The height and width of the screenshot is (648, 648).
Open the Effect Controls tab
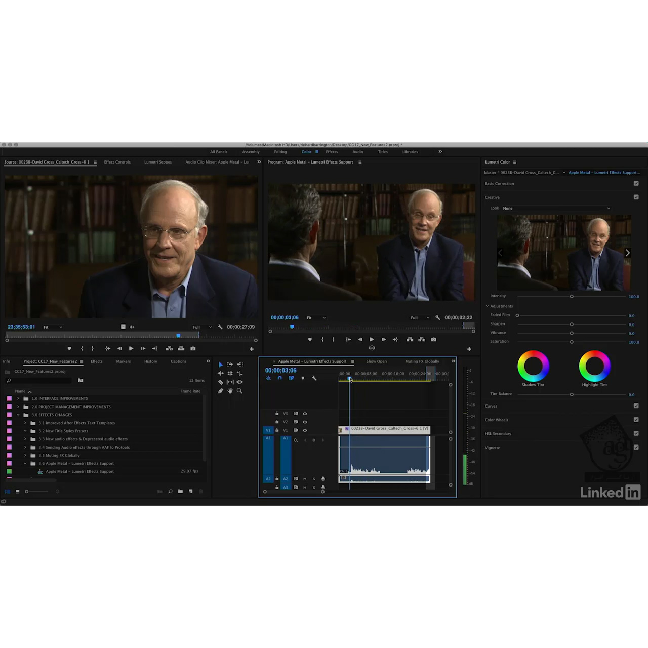point(117,162)
